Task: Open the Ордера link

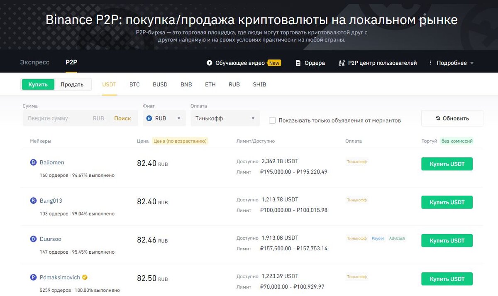Action: coord(315,63)
